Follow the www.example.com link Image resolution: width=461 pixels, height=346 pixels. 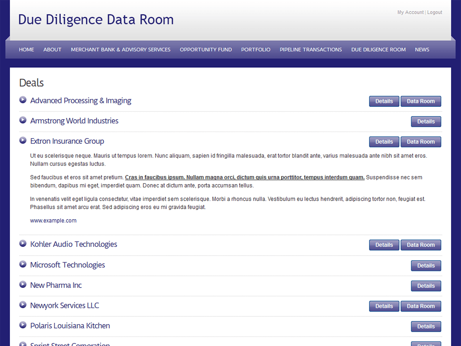point(53,220)
